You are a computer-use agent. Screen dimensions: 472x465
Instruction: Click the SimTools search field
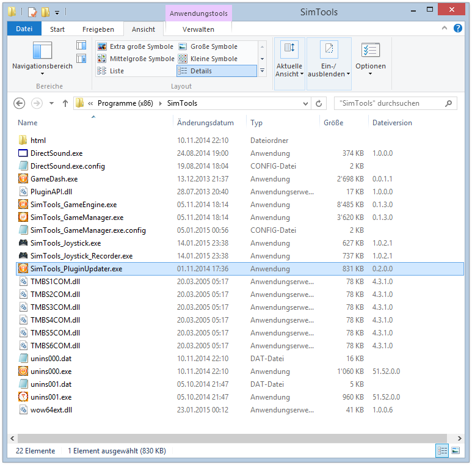tap(396, 103)
